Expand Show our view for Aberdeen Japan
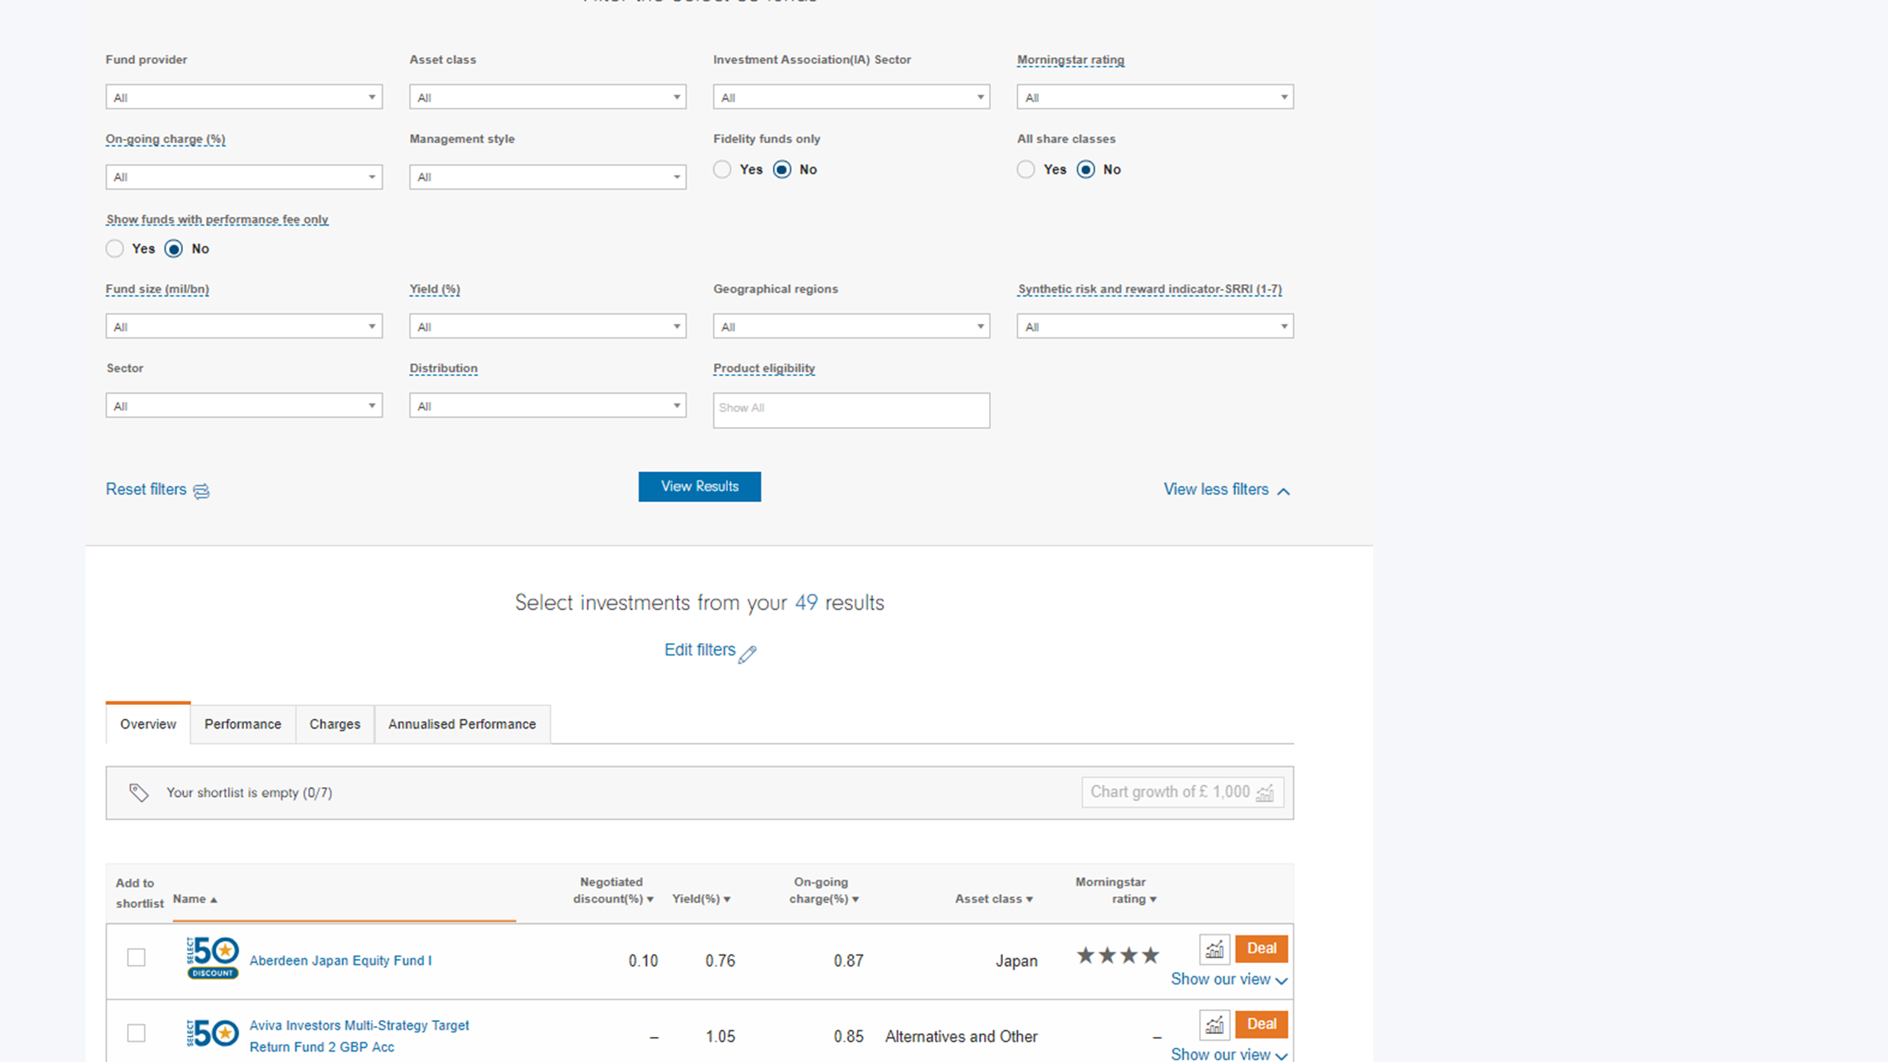 coord(1229,980)
